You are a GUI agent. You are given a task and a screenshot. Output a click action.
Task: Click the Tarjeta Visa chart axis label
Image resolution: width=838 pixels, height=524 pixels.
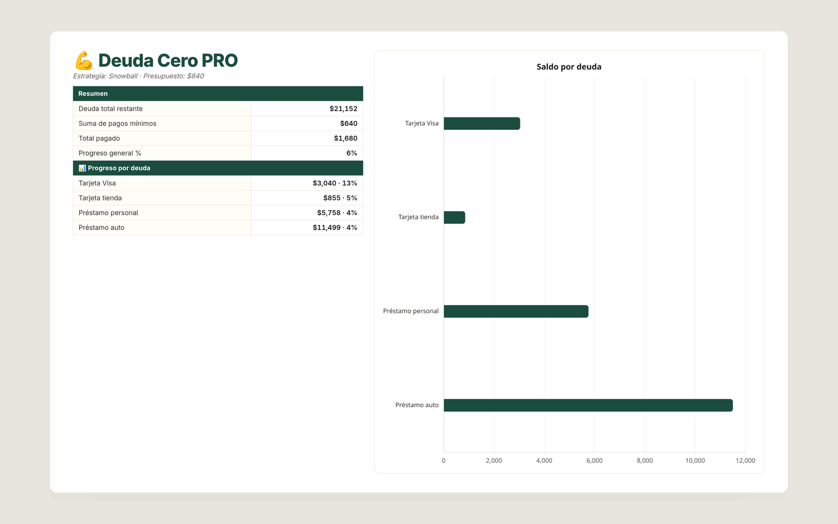click(x=422, y=124)
